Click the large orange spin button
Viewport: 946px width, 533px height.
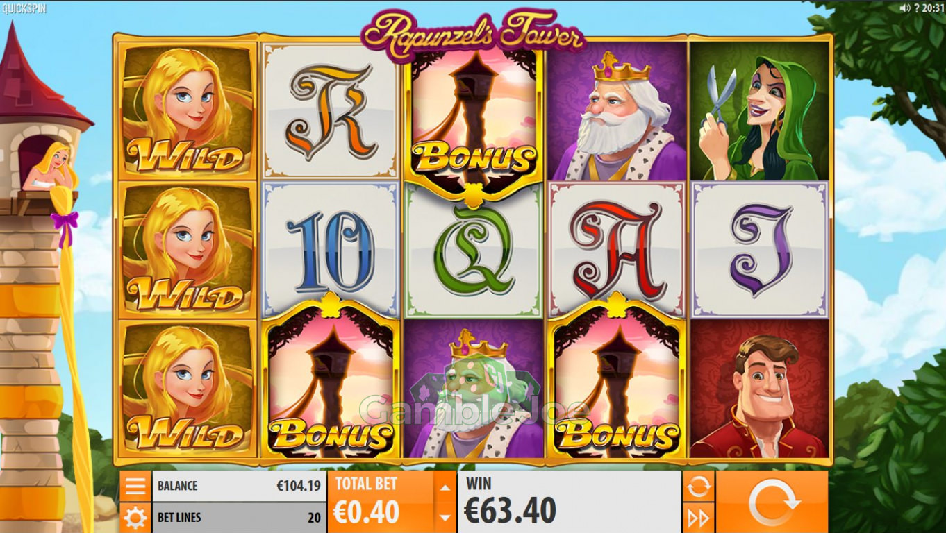pyautogui.click(x=772, y=502)
